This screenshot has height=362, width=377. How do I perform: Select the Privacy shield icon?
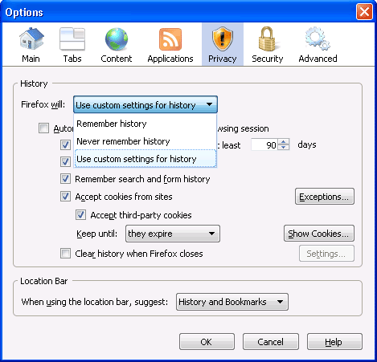223,39
